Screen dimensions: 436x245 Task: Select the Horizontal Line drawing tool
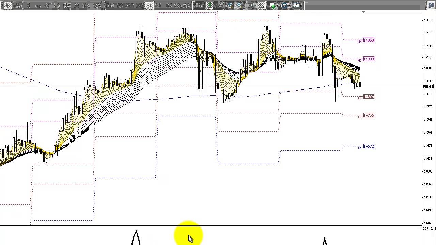[38, 5]
